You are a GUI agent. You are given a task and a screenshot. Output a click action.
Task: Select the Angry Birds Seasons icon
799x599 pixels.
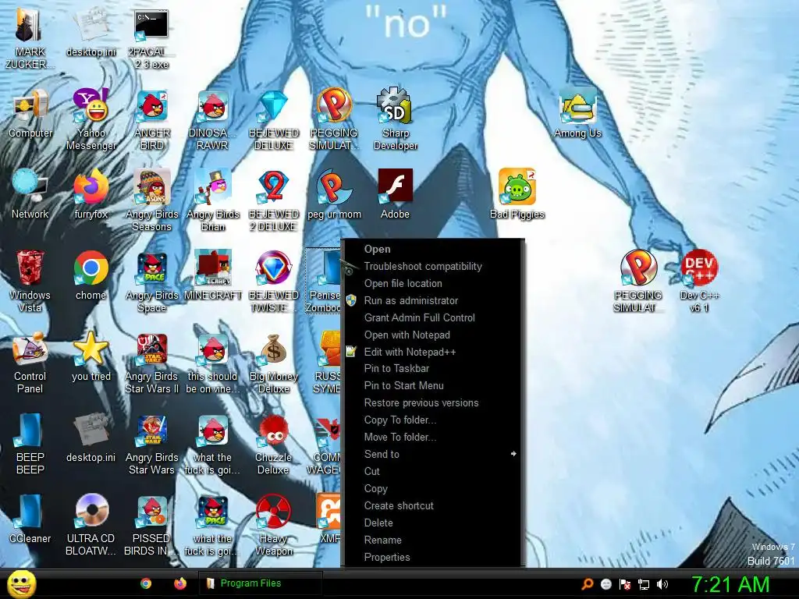(152, 187)
